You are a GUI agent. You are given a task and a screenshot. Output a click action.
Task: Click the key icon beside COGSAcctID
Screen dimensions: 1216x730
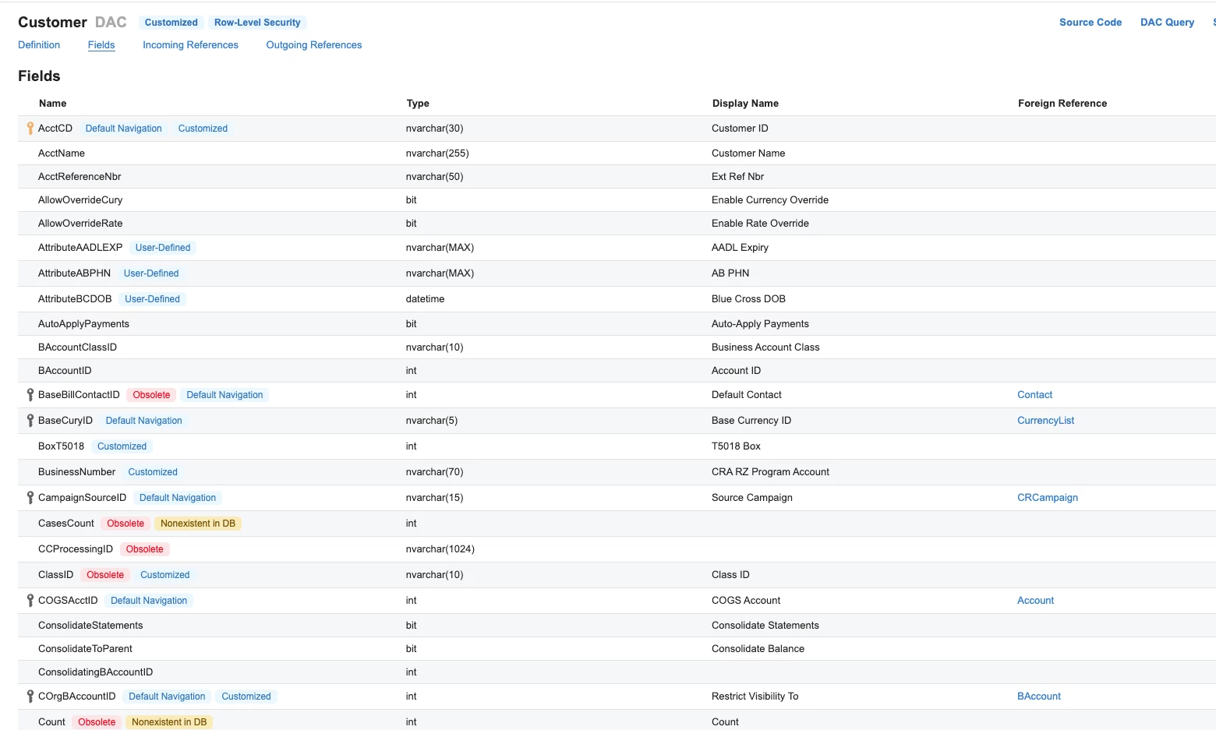coord(30,601)
